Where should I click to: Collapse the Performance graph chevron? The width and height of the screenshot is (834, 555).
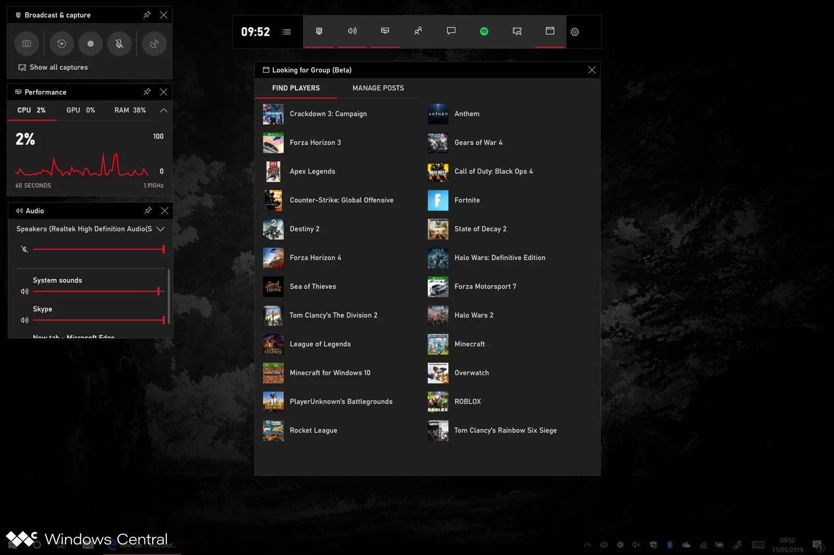[163, 110]
